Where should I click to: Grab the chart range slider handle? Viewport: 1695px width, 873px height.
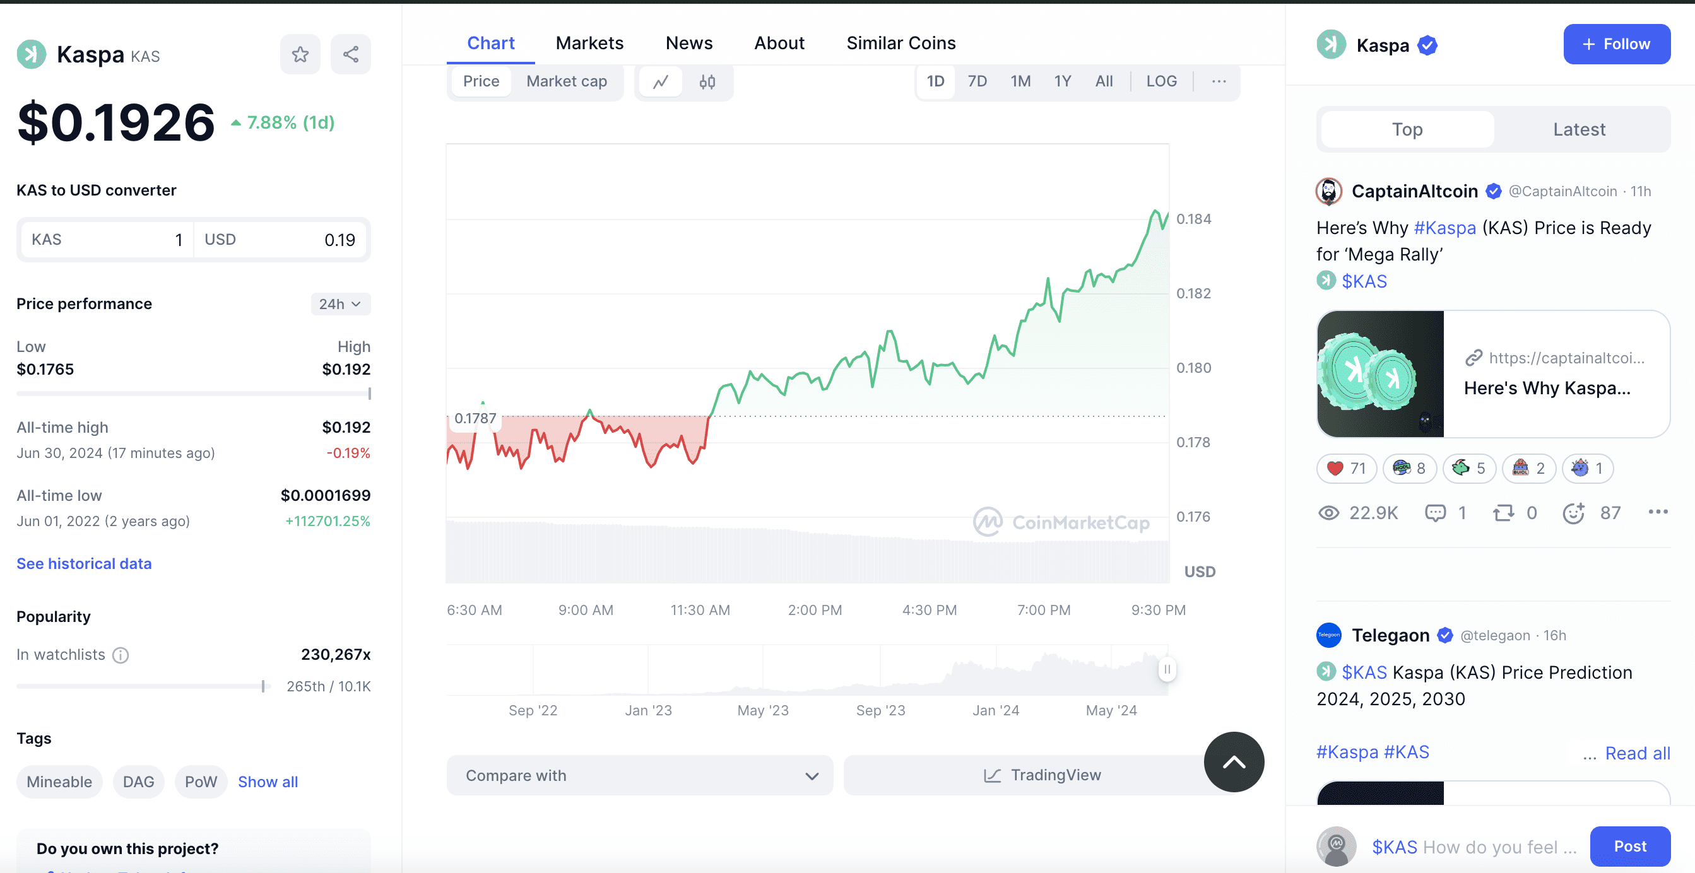1167,670
